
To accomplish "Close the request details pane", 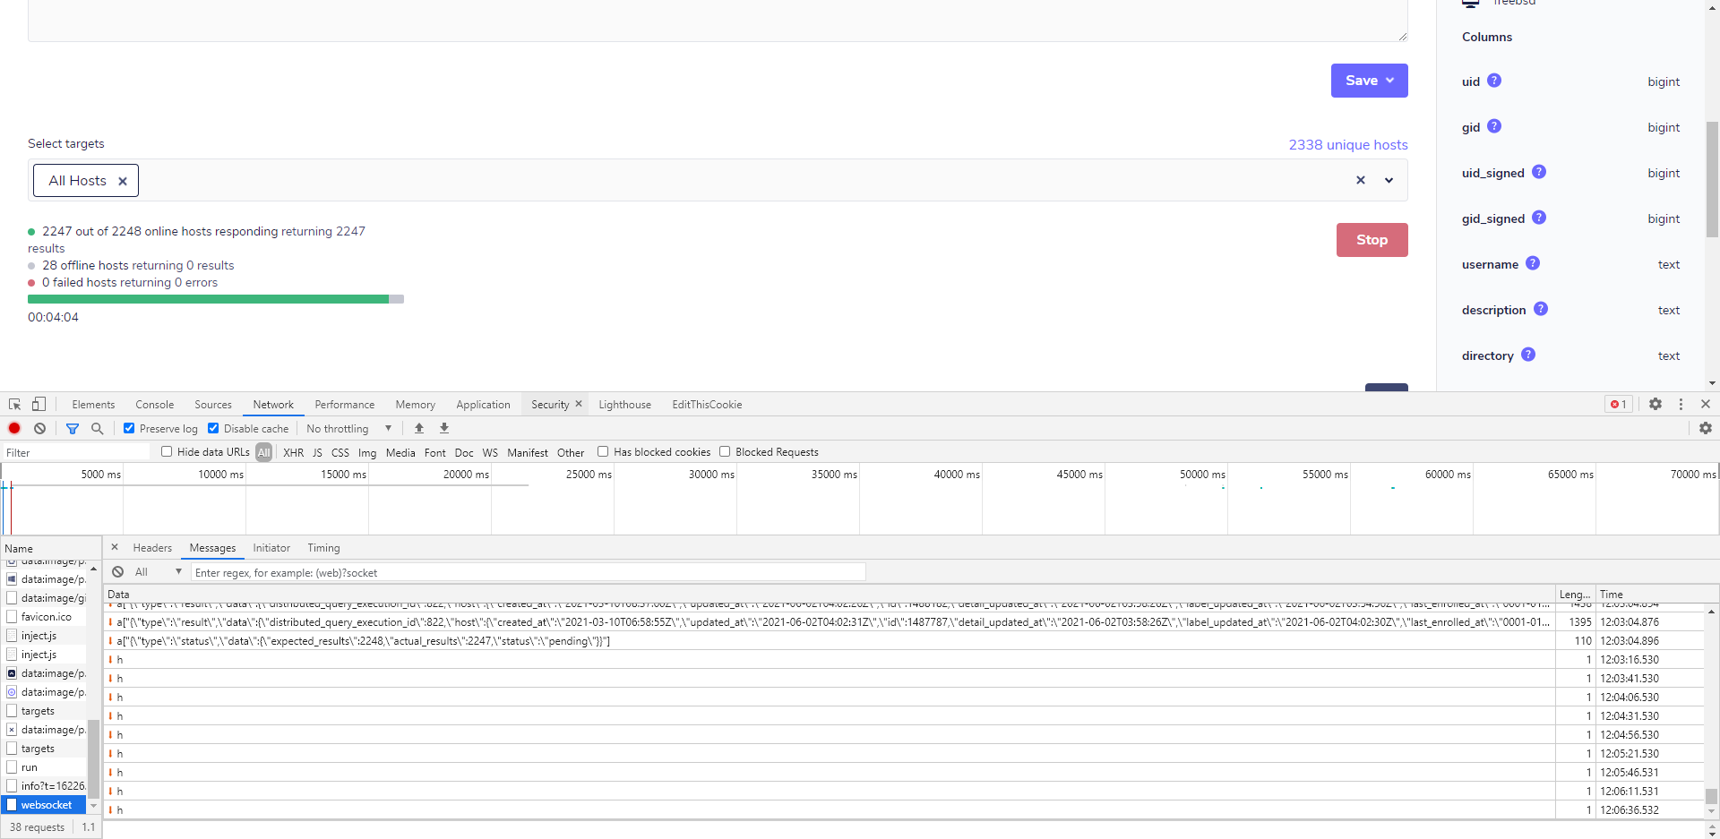I will point(115,547).
